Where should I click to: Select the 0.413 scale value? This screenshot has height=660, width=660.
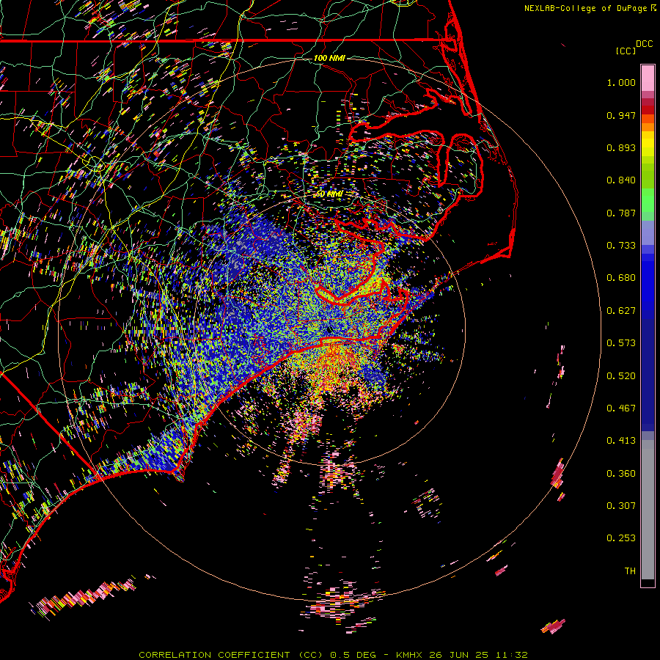[621, 441]
